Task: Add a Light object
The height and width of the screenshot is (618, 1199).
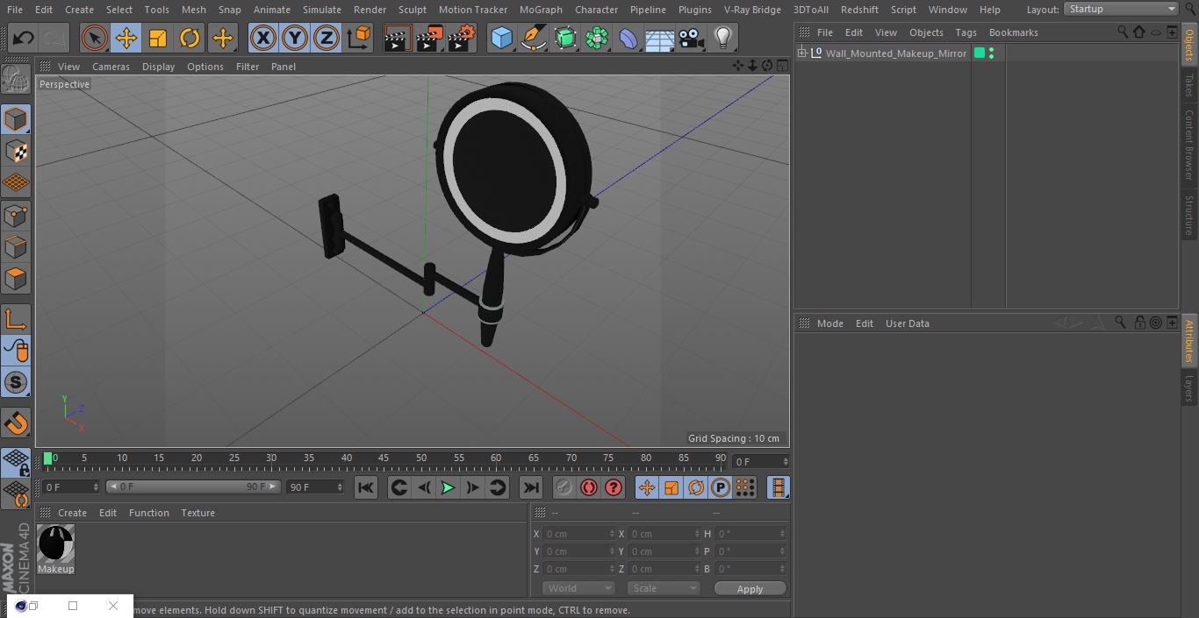Action: tap(723, 38)
